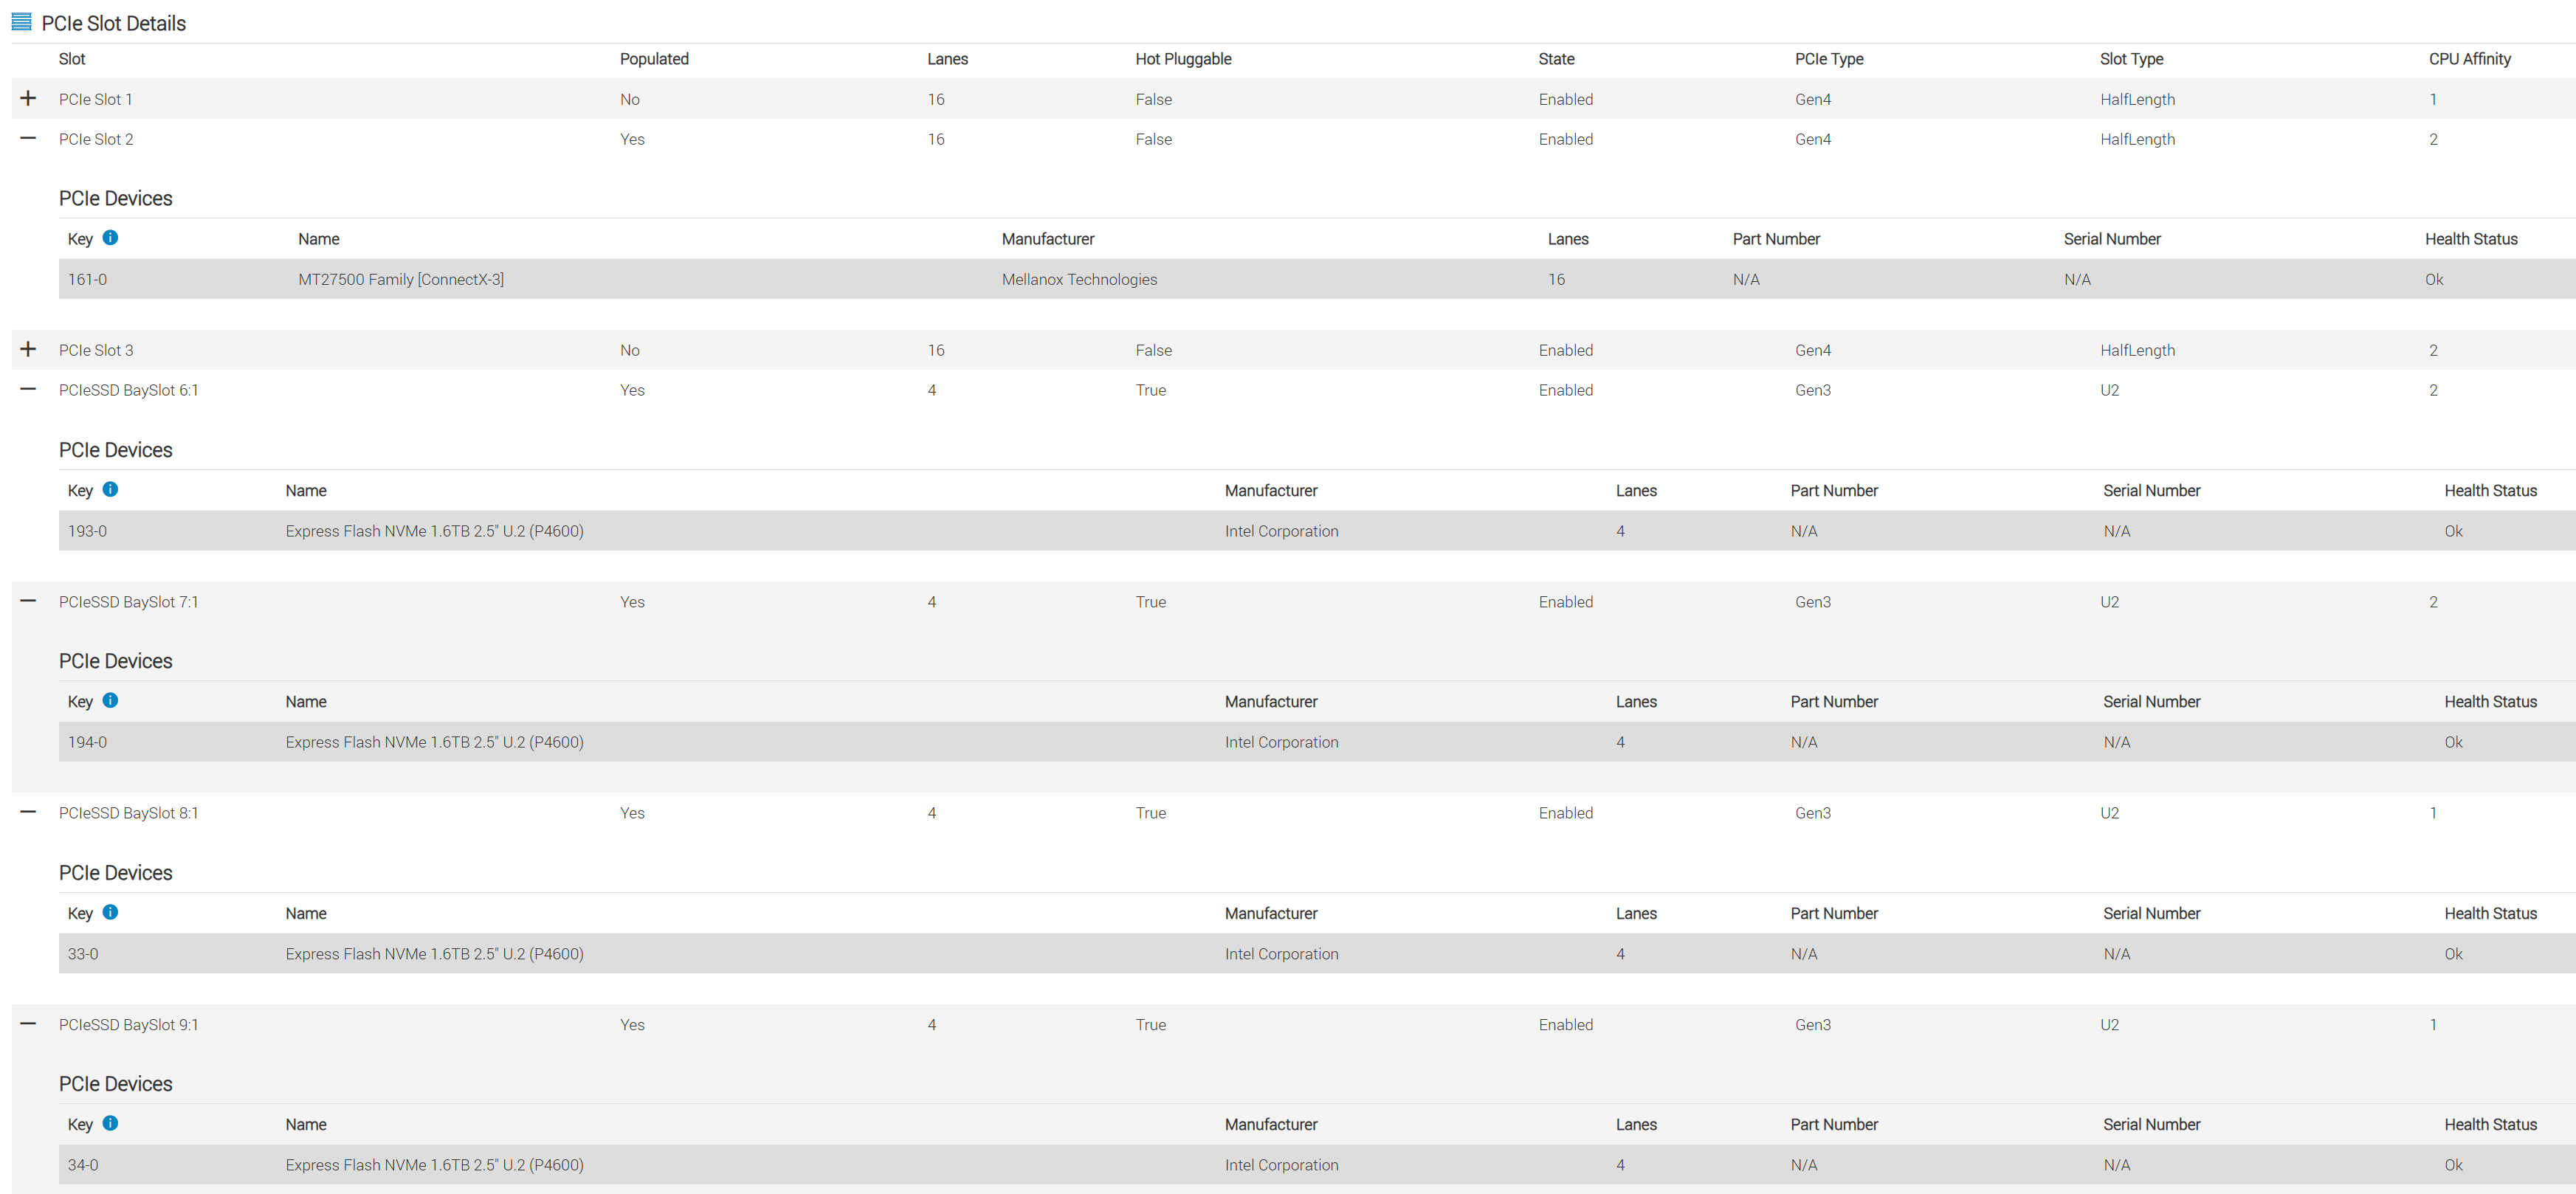Select the MT27500 Family ConnectX-3 device row
This screenshot has height=1194, width=2576.
tap(1317, 279)
